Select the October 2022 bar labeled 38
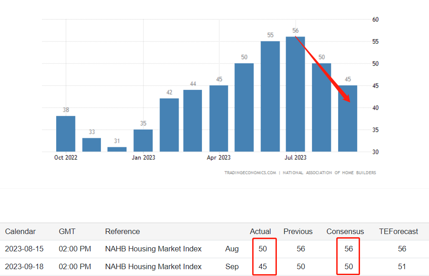This screenshot has height=276, width=429. 66,134
